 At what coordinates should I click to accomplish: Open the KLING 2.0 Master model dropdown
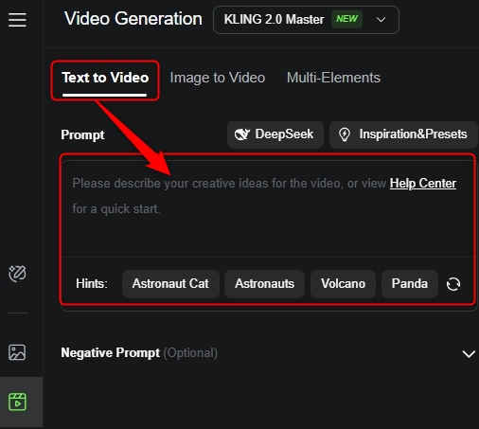tap(306, 20)
